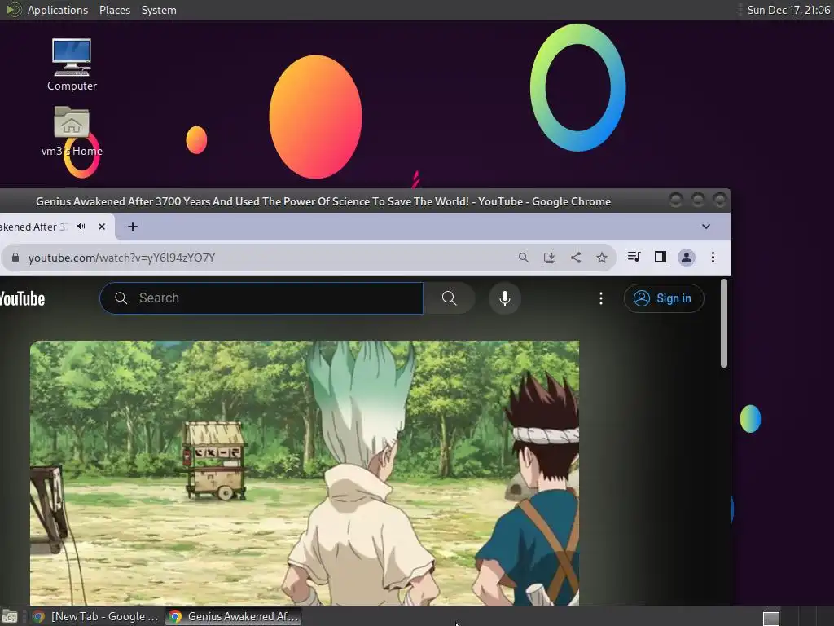Select the youtube.com address bar URL
Viewport: 834px width, 626px height.
tap(121, 258)
